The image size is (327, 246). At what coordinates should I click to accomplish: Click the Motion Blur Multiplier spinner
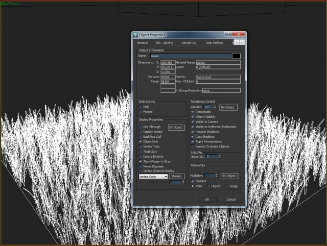217,175
